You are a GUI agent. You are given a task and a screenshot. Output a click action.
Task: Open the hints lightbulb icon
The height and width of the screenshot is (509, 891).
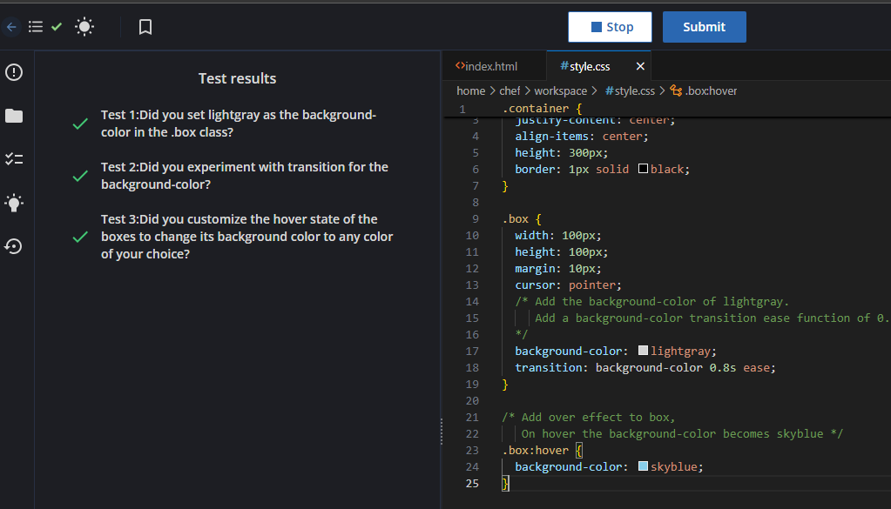pos(14,203)
